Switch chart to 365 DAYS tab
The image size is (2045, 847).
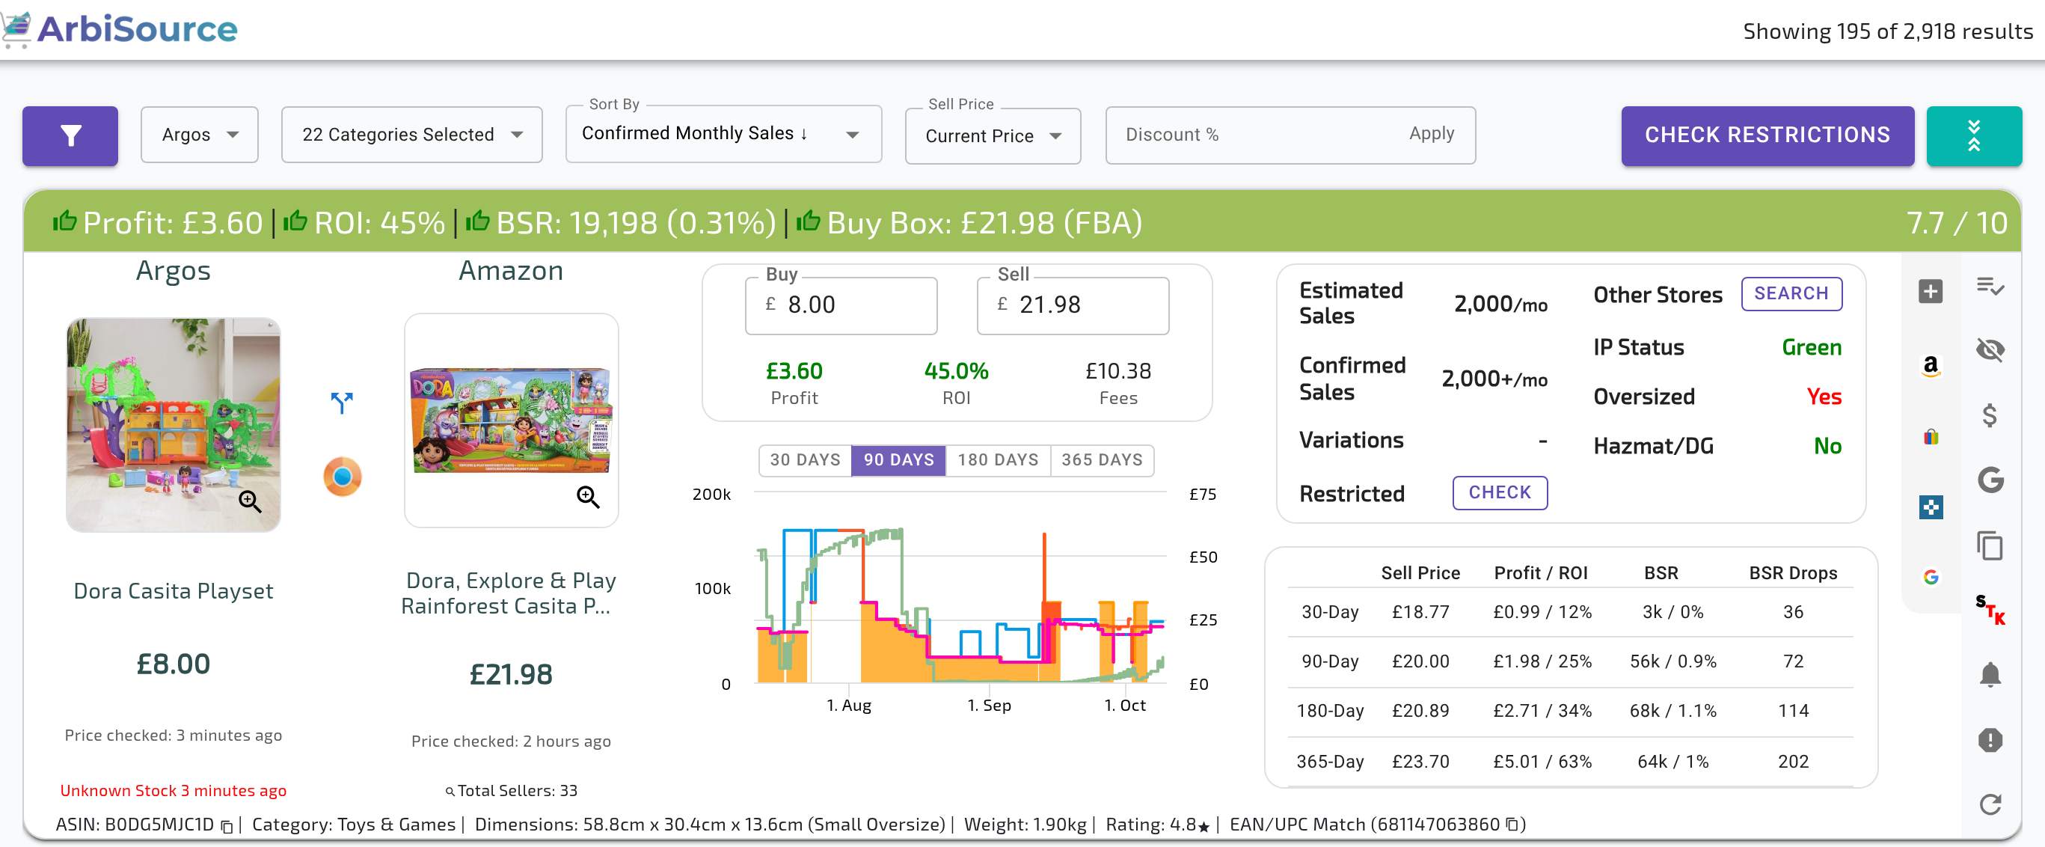(x=1102, y=460)
